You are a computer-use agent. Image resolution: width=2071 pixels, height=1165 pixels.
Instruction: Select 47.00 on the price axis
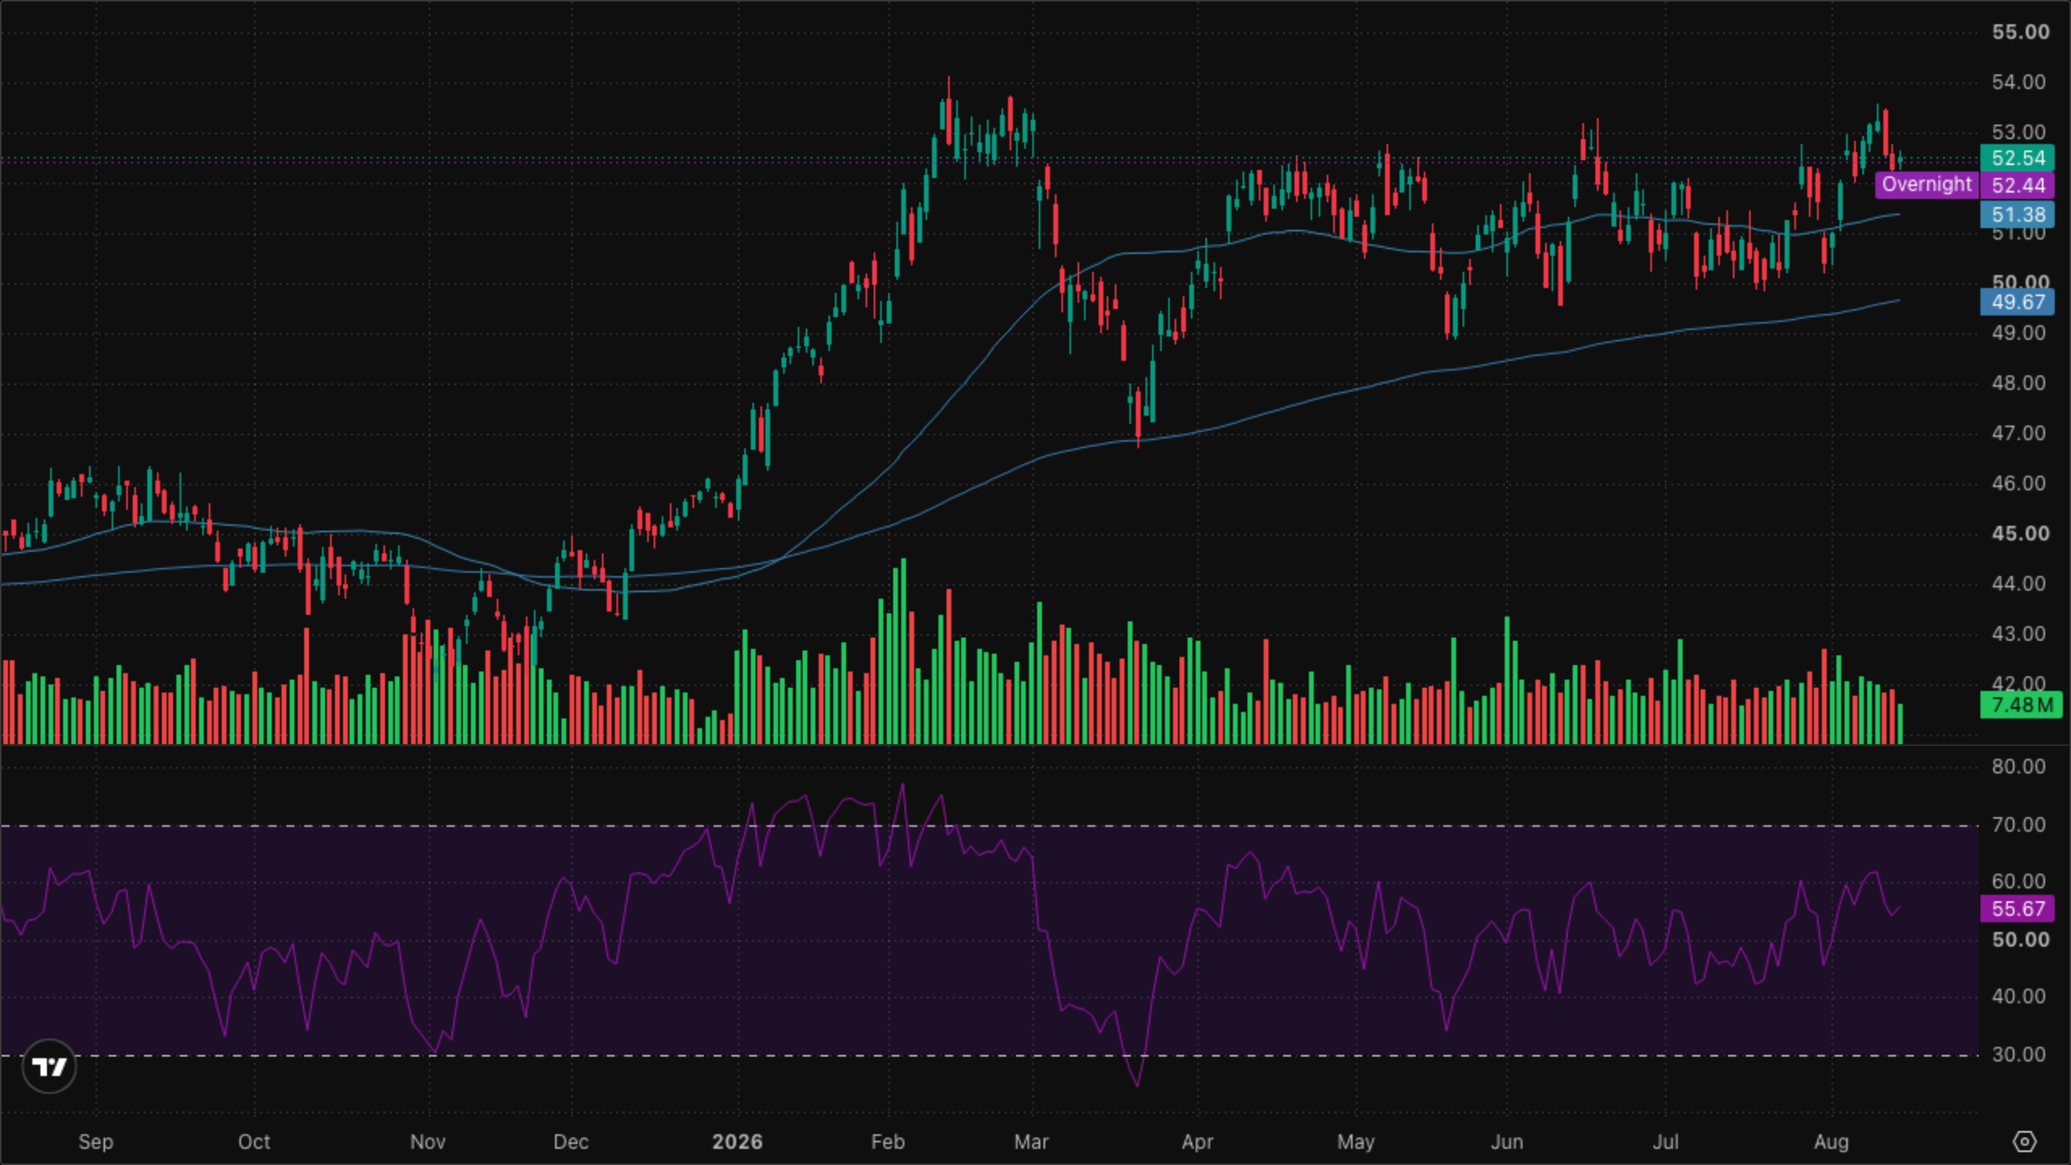[2019, 433]
